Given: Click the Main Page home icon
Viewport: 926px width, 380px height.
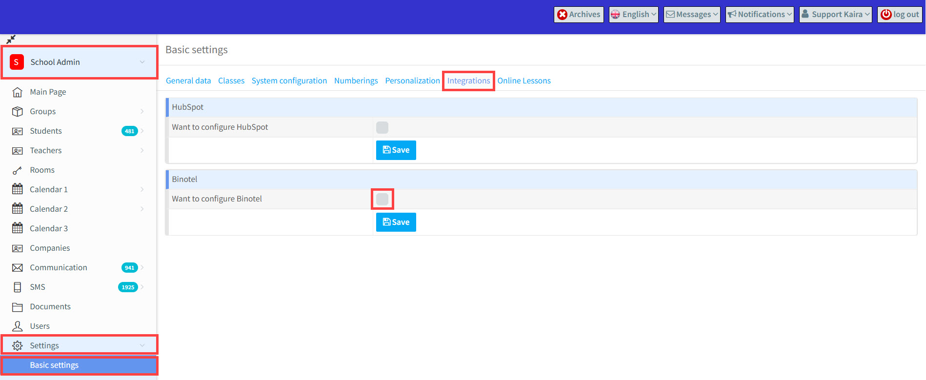Looking at the screenshot, I should tap(18, 92).
